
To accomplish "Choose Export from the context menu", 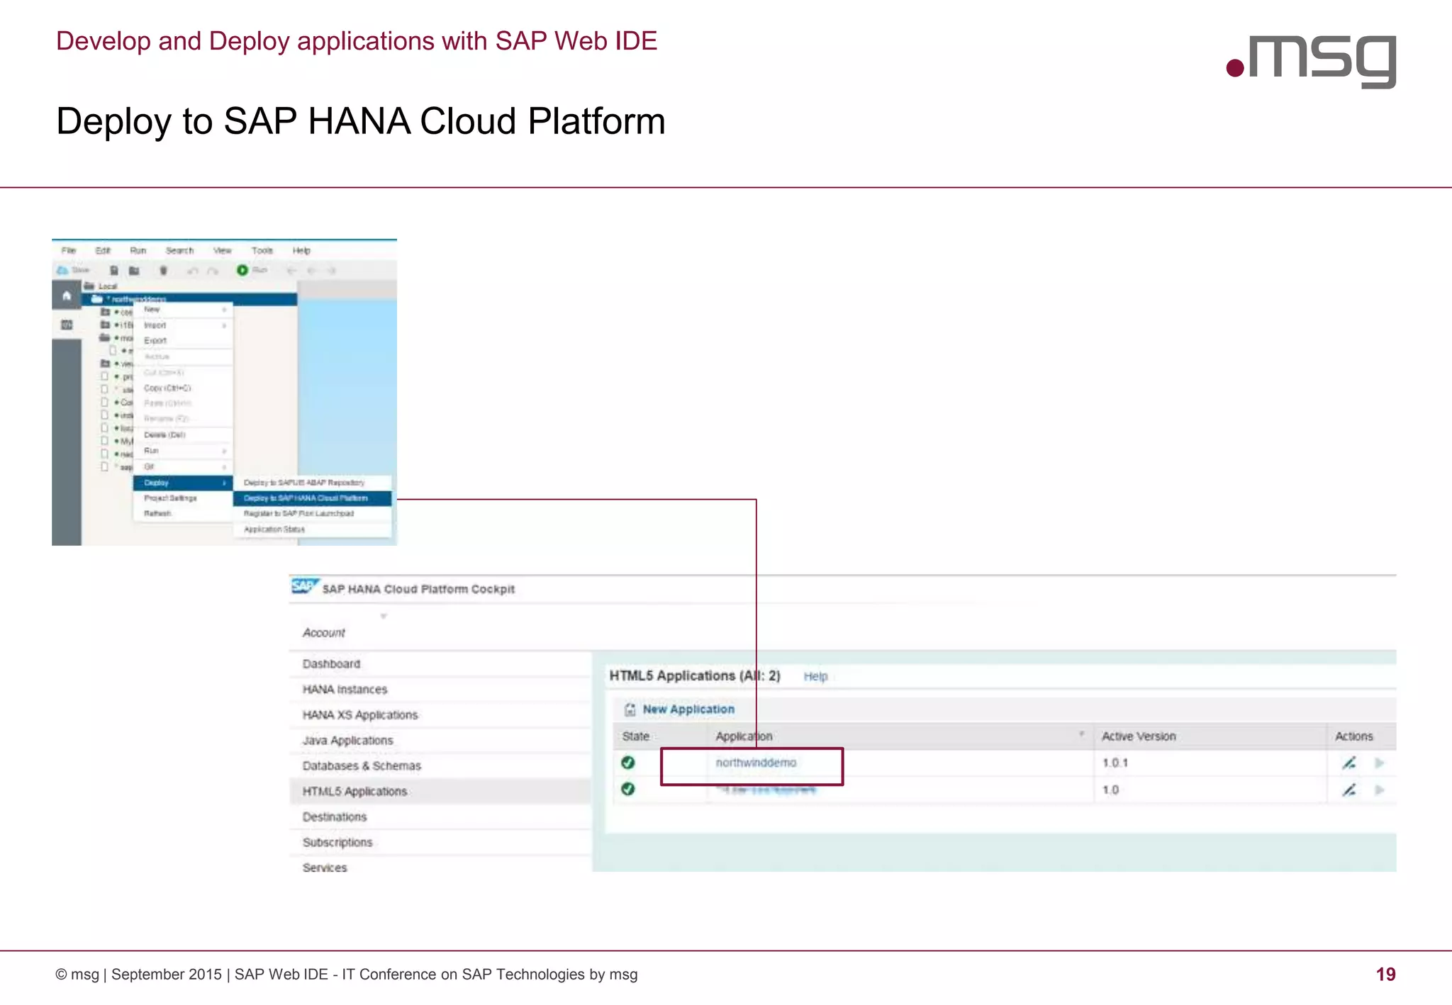I will click(x=184, y=341).
